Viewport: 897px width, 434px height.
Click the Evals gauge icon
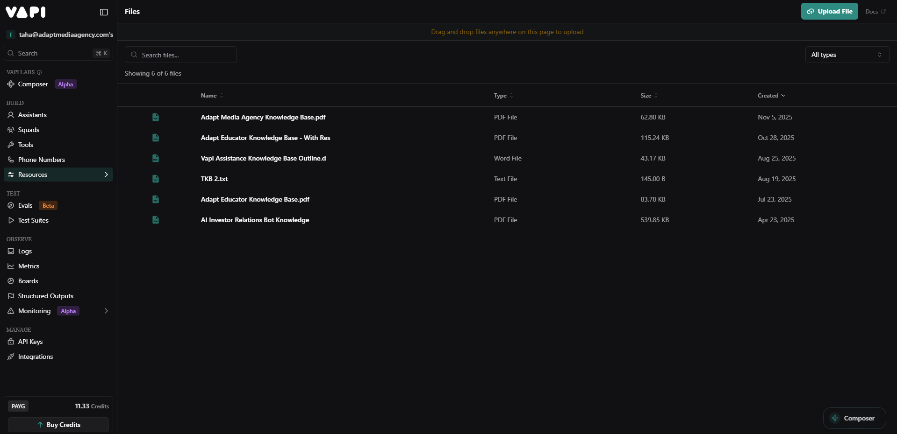(11, 205)
